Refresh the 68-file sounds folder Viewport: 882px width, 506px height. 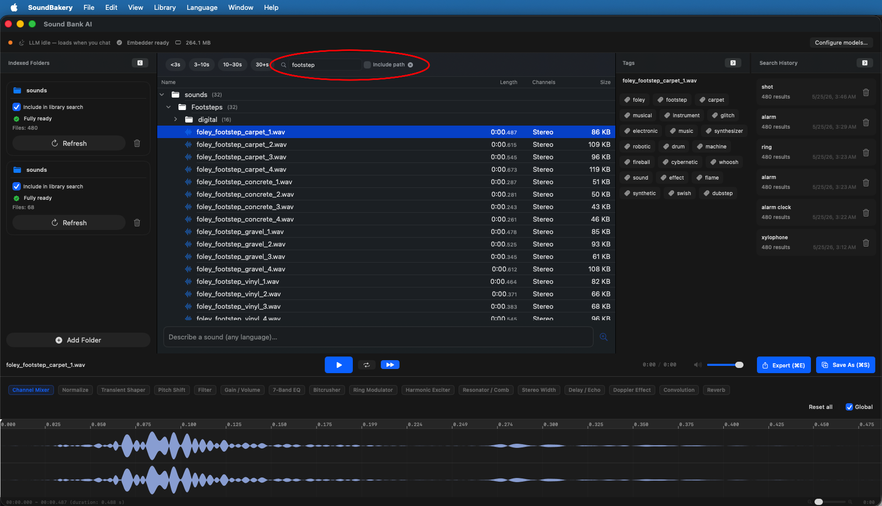pos(69,223)
